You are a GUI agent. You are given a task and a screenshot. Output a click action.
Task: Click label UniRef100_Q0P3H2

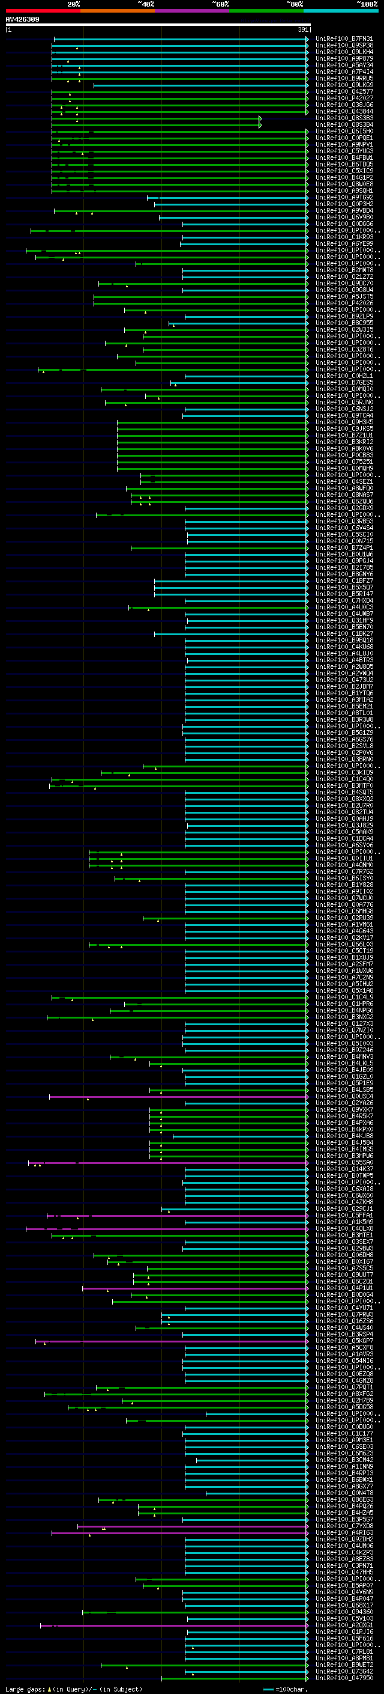point(344,204)
